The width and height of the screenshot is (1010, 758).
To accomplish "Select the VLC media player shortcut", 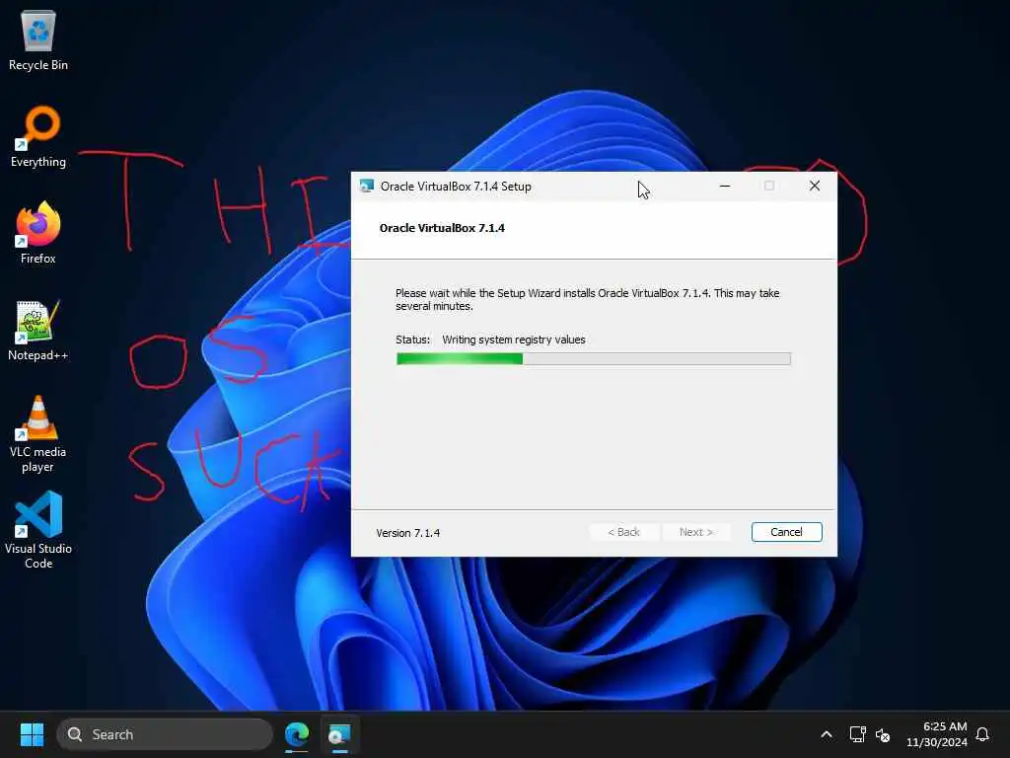I will click(38, 434).
